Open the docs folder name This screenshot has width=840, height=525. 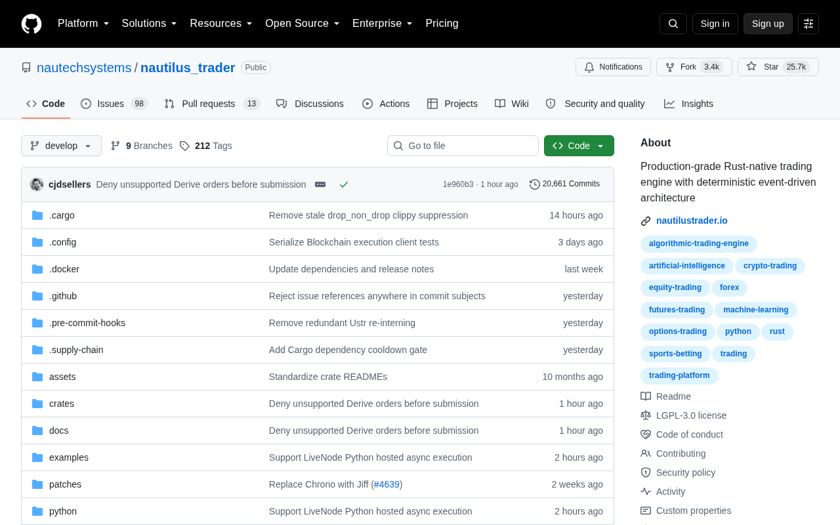[x=59, y=430]
